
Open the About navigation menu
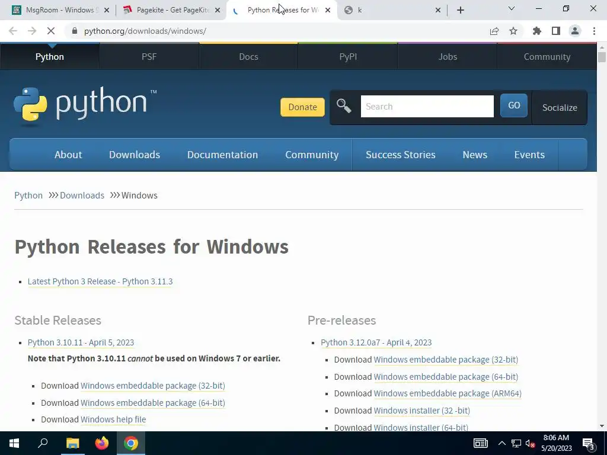pyautogui.click(x=68, y=155)
